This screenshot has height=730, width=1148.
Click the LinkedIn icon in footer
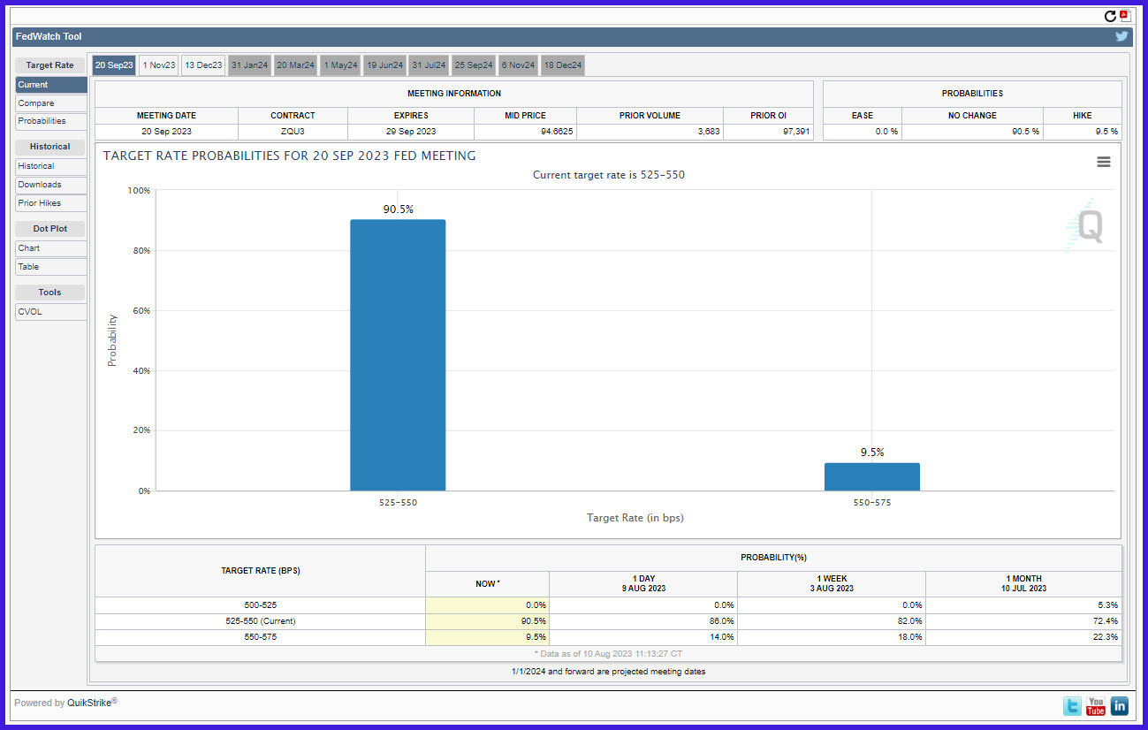[x=1119, y=705]
